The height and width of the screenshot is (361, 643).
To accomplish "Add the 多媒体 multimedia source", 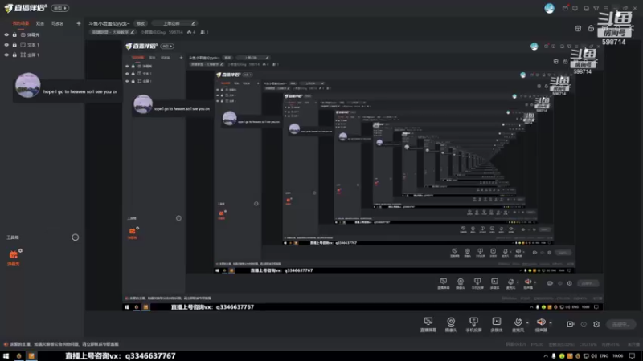I will 497,324.
